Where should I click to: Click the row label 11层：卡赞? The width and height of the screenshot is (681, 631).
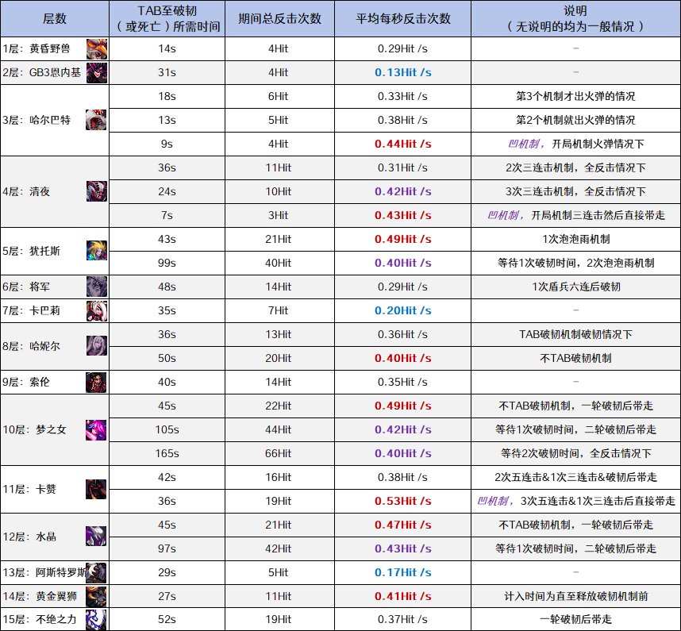point(29,489)
